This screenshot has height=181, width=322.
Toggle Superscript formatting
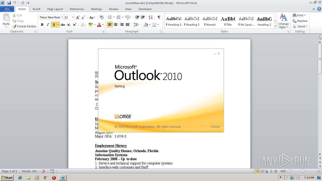tap(75, 25)
